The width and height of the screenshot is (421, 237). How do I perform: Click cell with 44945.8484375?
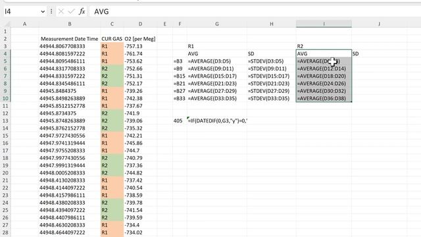(x=70, y=91)
